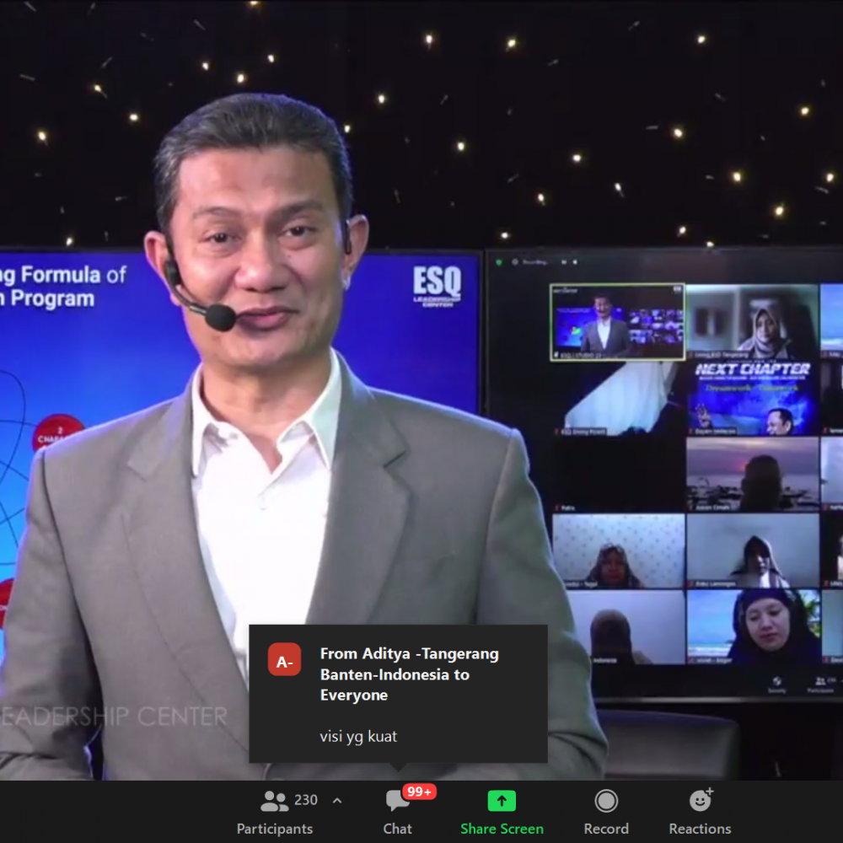
Task: Click the Security icon on the background monitor
Action: point(776,683)
